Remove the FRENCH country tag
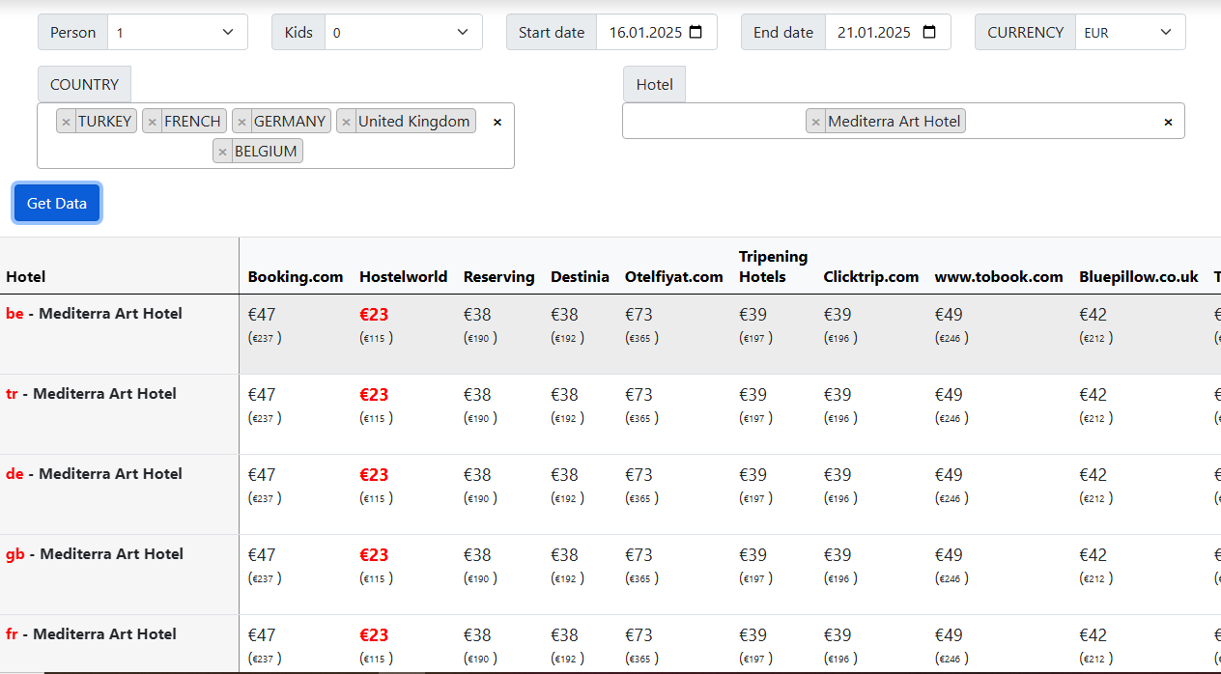Viewport: 1221px width, 674px height. pyautogui.click(x=152, y=122)
